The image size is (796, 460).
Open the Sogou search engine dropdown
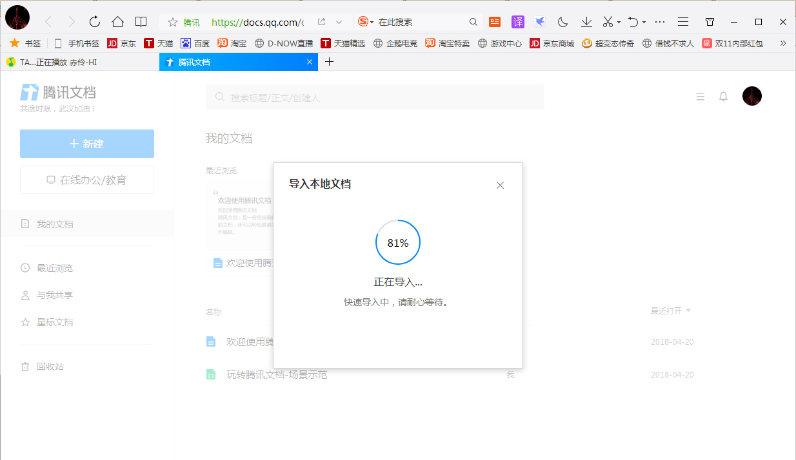pos(368,21)
